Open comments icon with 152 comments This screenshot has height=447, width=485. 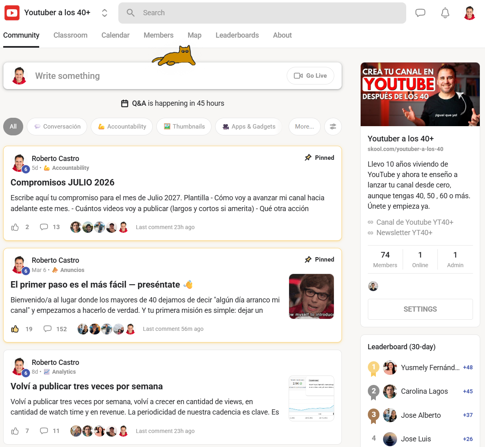coord(48,329)
